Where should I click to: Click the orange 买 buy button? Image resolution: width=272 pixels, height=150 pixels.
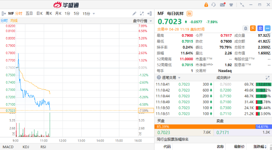pos(253,28)
